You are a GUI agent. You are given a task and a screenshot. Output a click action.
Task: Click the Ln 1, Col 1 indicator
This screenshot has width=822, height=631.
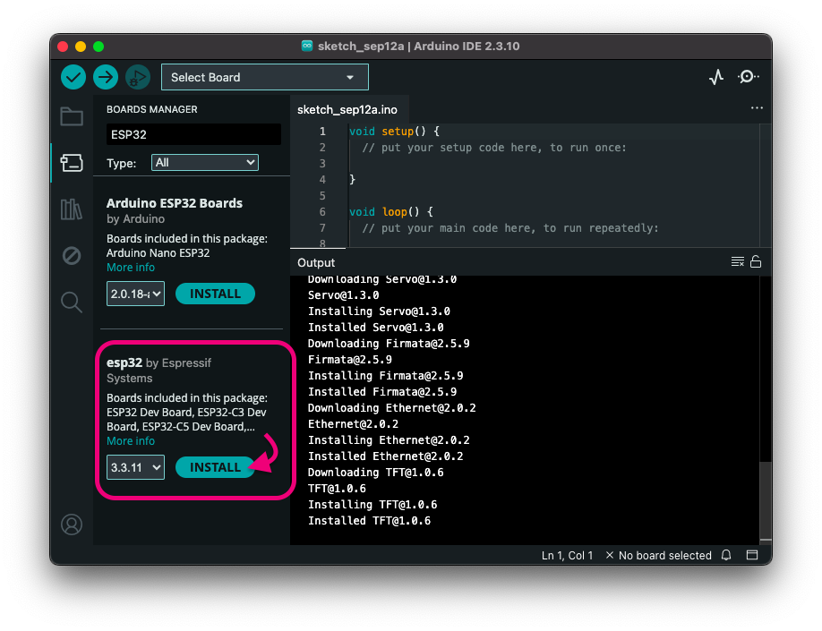click(x=567, y=555)
